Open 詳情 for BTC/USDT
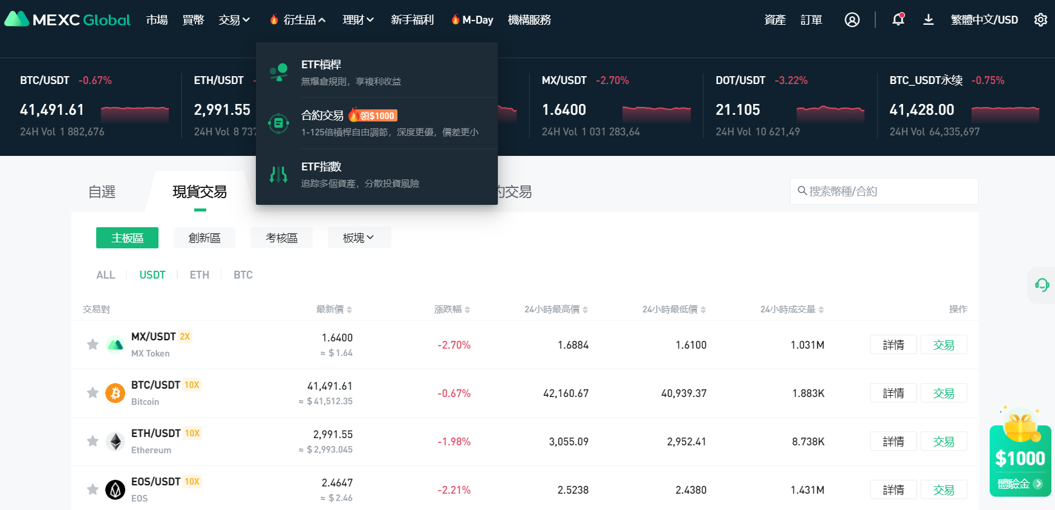 click(x=893, y=393)
